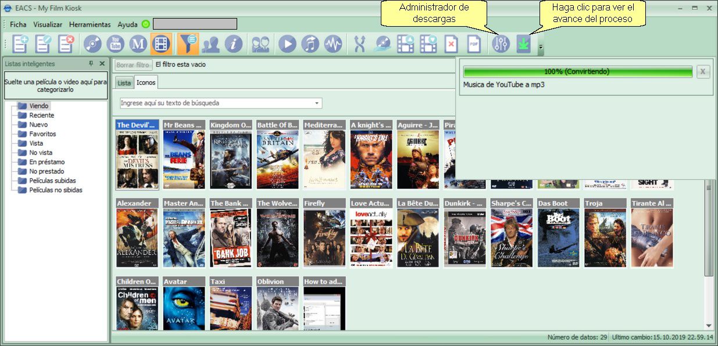Pin the Listas inteligentes panel

coord(91,64)
